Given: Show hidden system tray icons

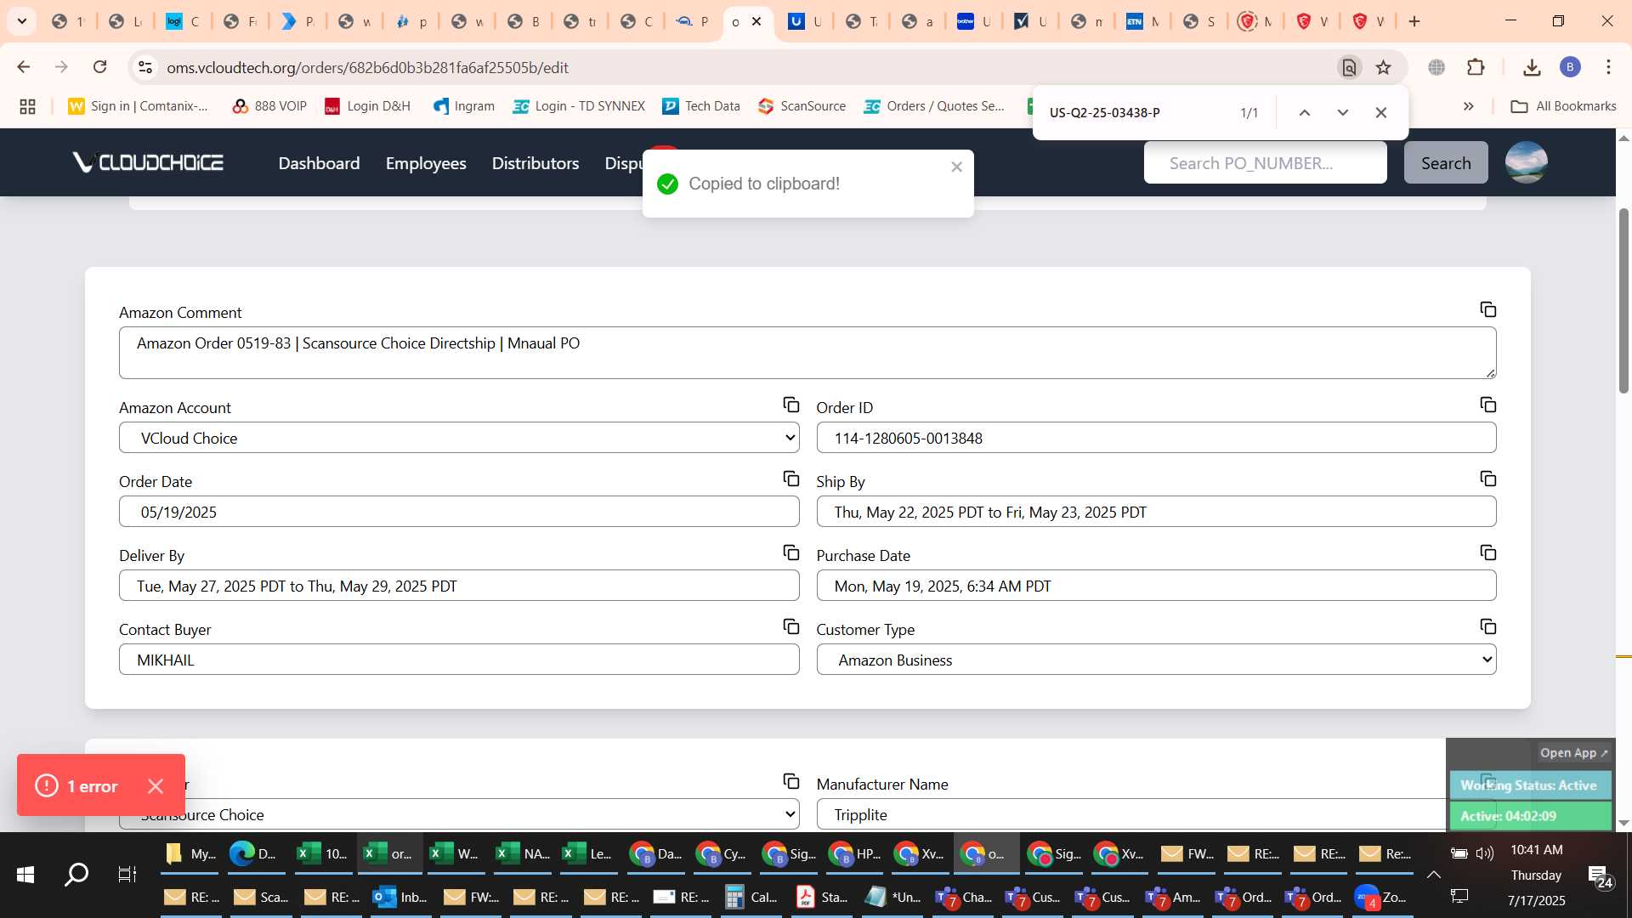Looking at the screenshot, I should (x=1433, y=874).
